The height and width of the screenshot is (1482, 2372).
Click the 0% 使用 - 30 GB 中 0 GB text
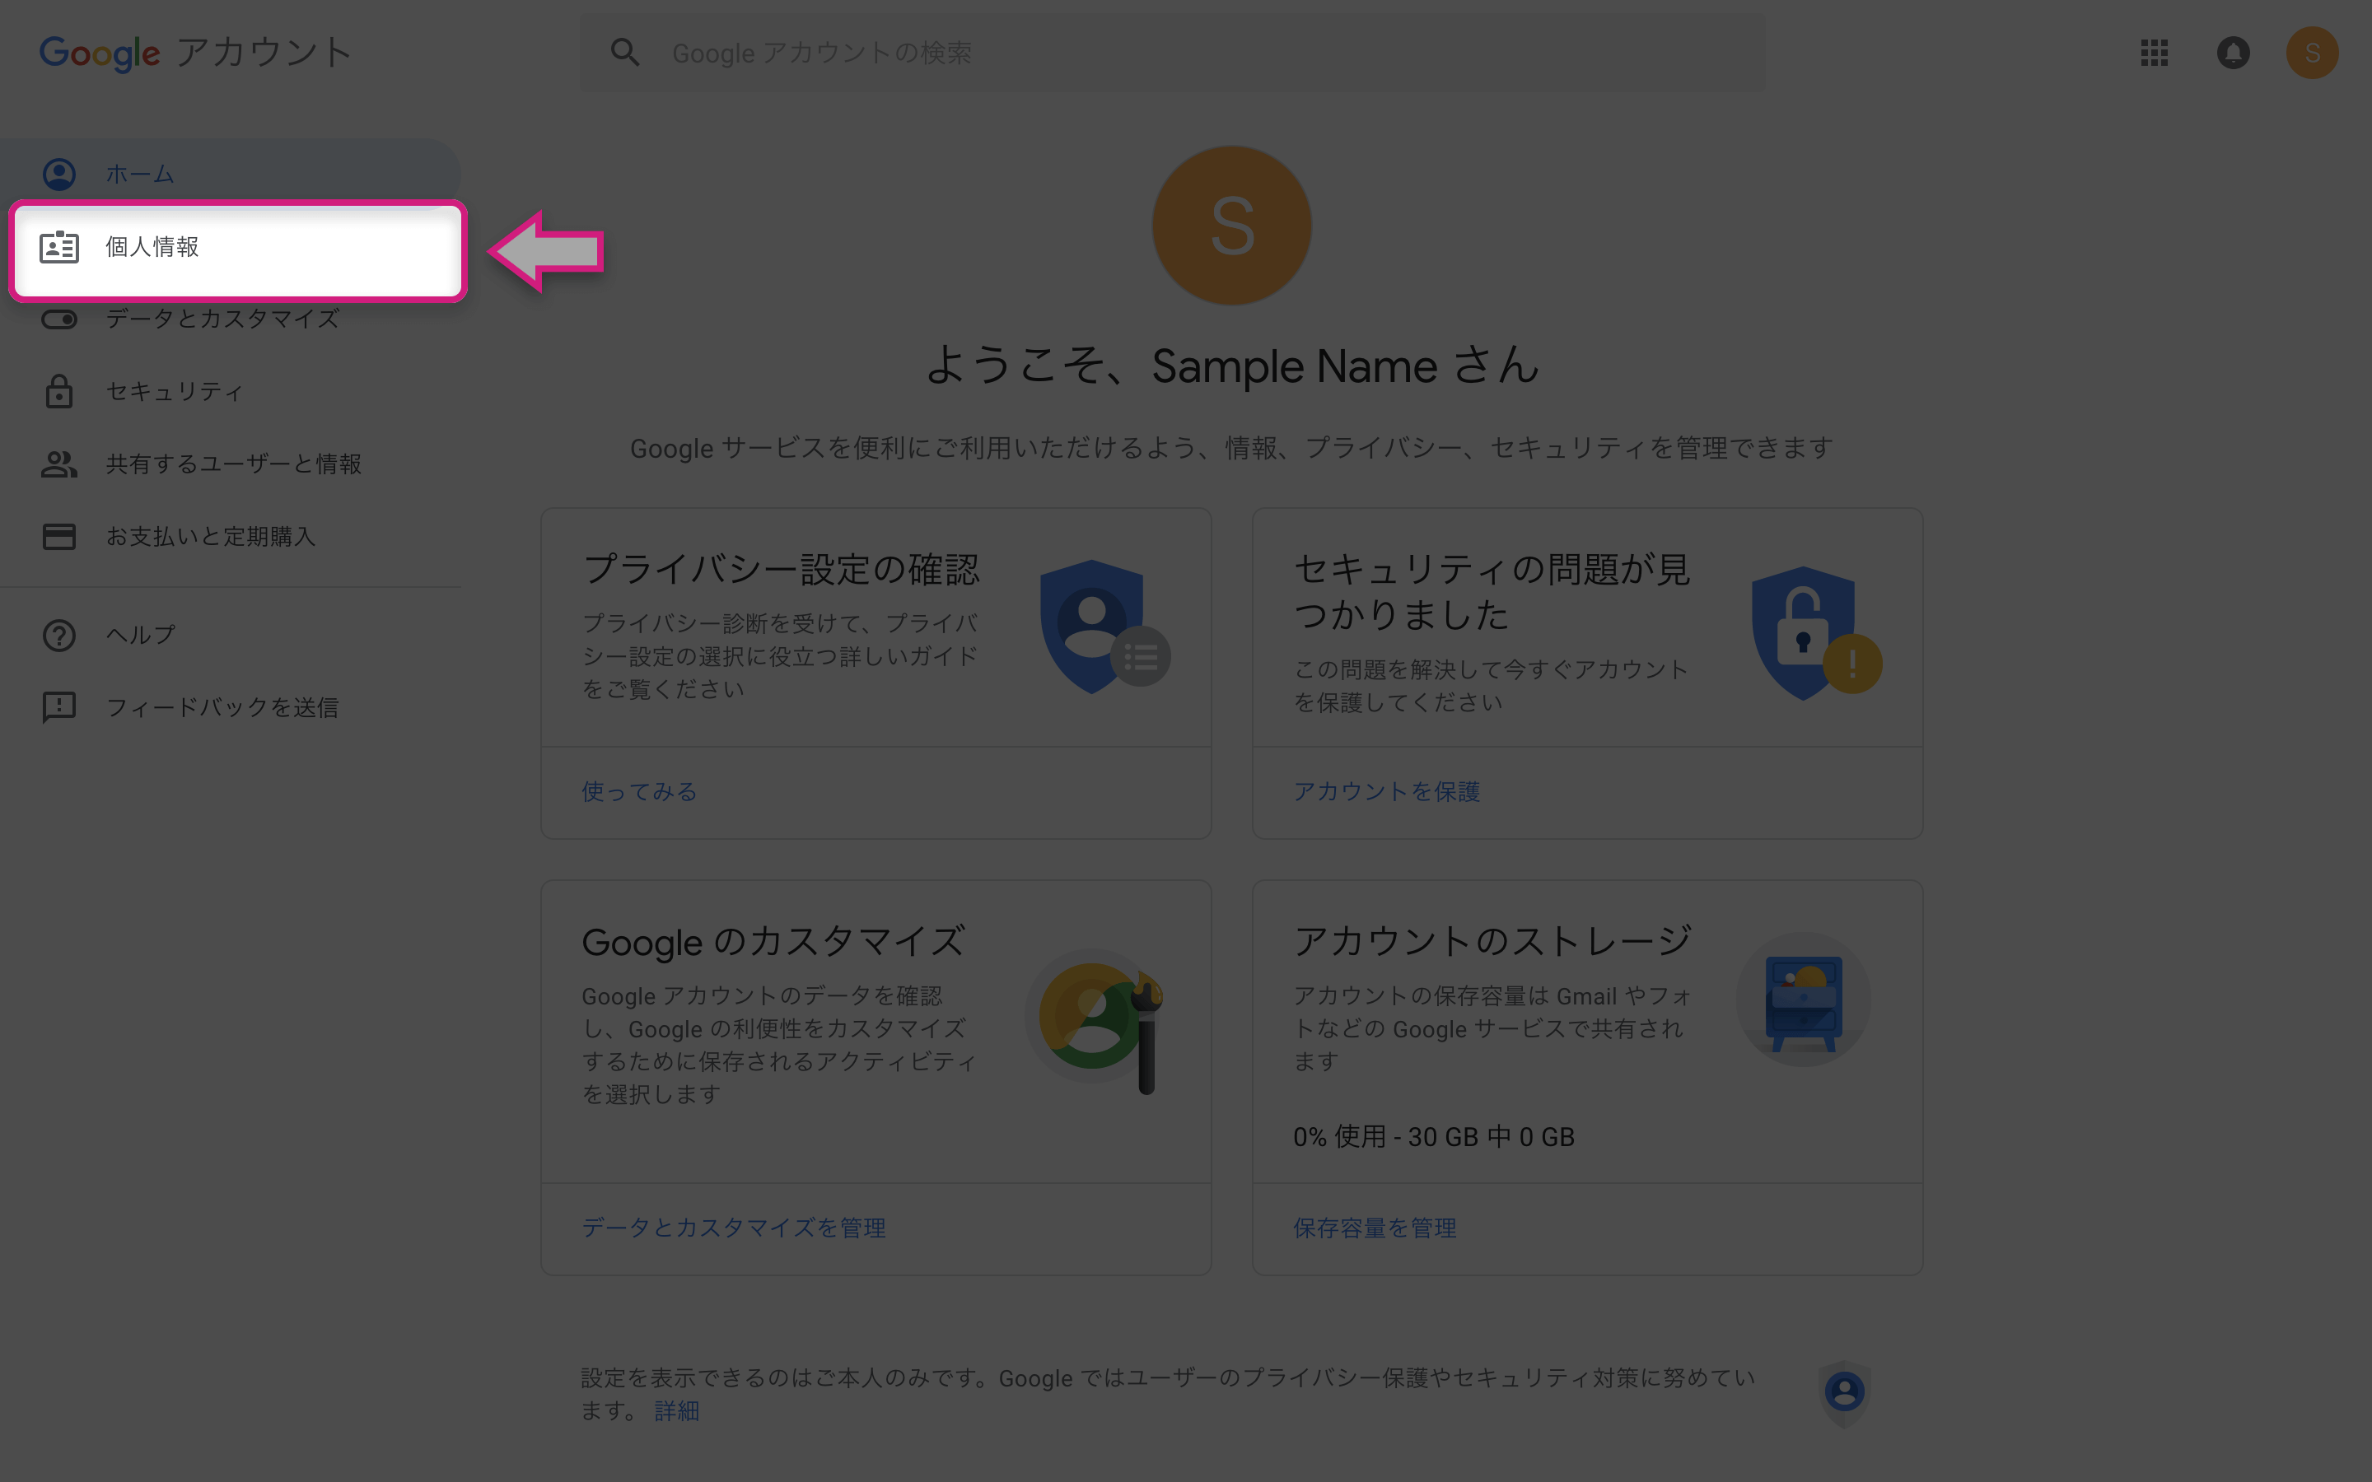pyautogui.click(x=1433, y=1137)
